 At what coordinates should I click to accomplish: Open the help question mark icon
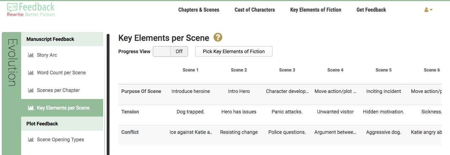click(218, 37)
